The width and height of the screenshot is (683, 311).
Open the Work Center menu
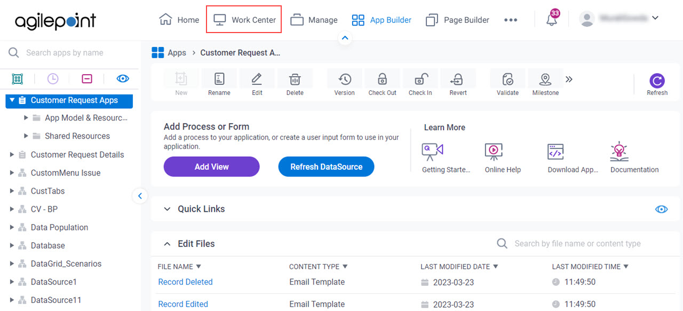click(244, 20)
